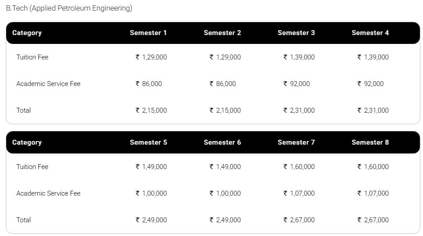Screen dimensions: 423x236
Task: Select the Semester 5 column header
Action: click(148, 142)
